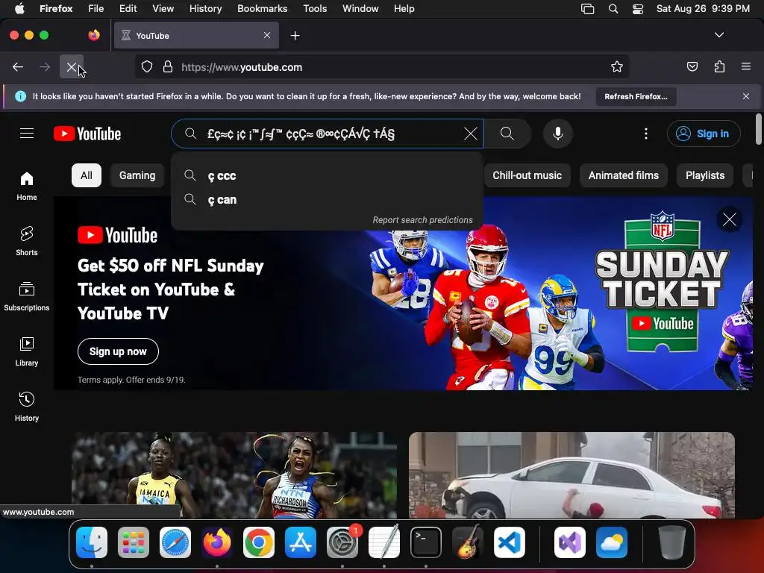Click Sign up now on NFL banner
Viewport: 764px width, 573px height.
click(x=118, y=351)
